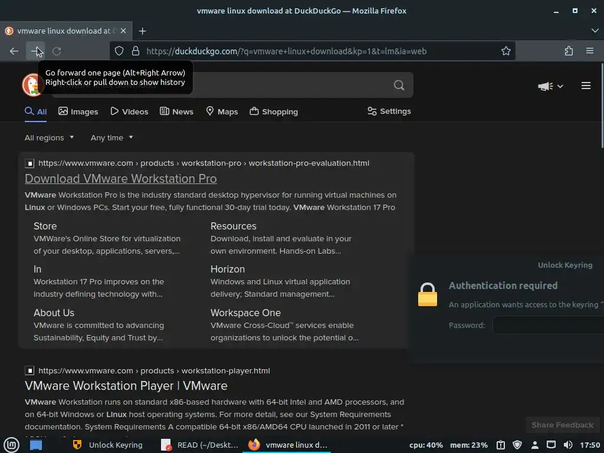Open DuckDuckGo search Settings
604x453 pixels.
[389, 111]
